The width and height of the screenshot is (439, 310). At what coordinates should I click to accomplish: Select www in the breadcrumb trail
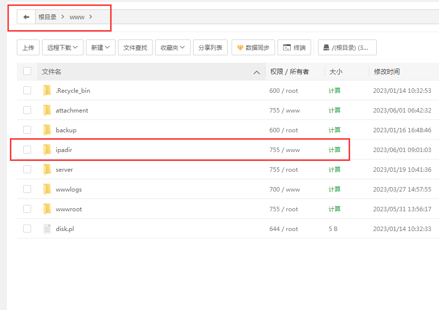(77, 16)
